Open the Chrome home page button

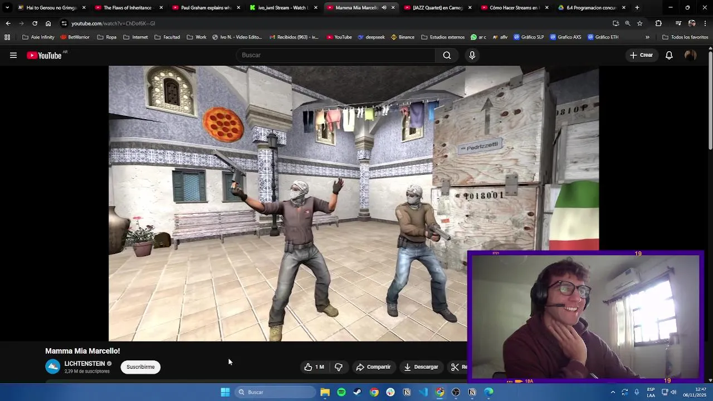[x=48, y=23]
